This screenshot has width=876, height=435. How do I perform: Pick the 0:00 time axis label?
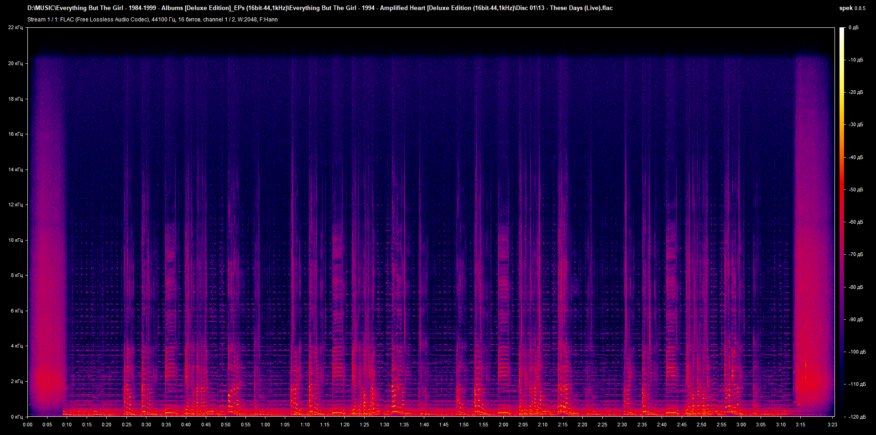pyautogui.click(x=28, y=425)
